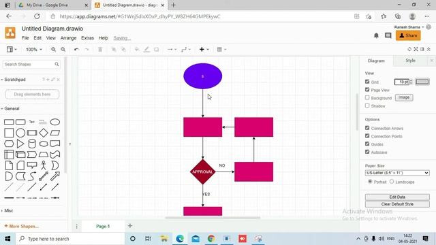Select the cloud shape in General
This screenshot has width=436, height=245.
(44, 144)
